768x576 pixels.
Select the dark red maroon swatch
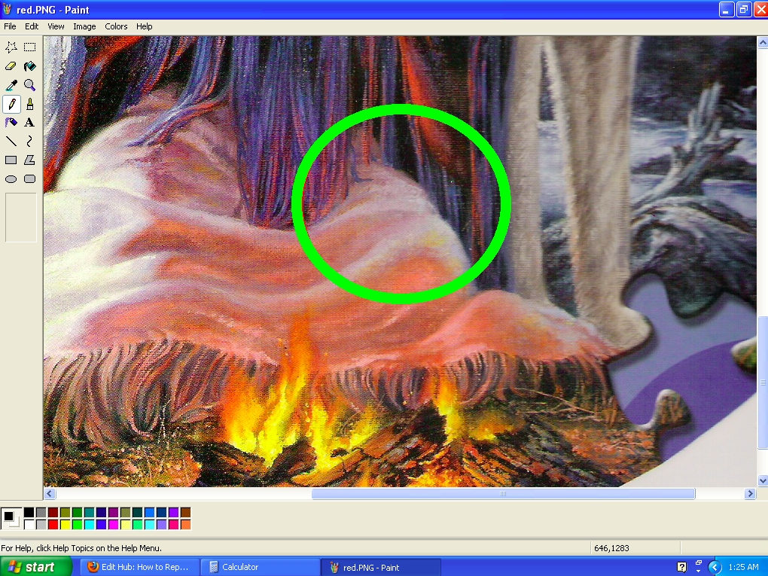click(x=53, y=513)
